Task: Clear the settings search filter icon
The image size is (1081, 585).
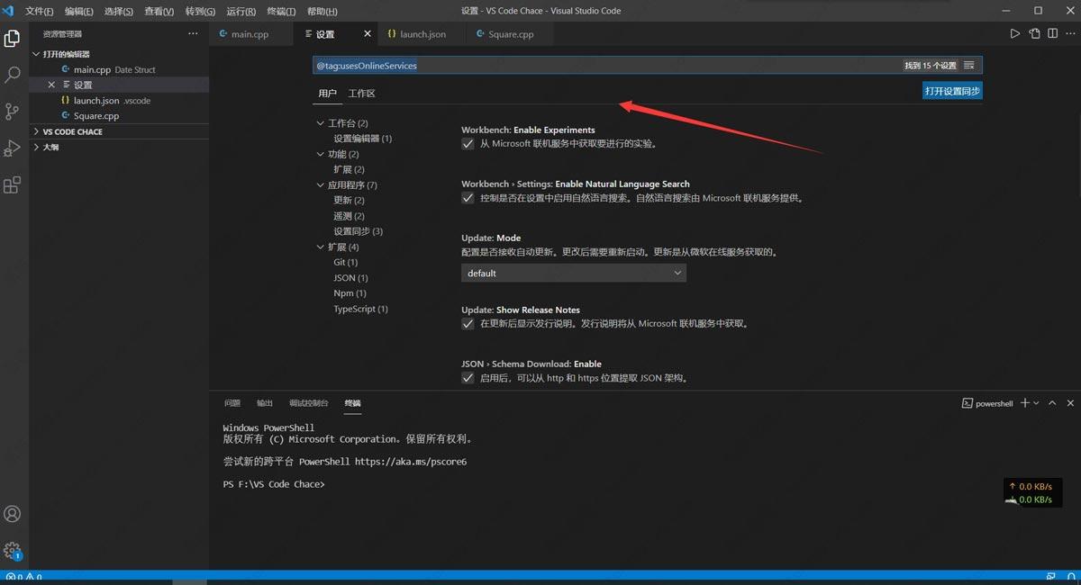Action: point(969,66)
